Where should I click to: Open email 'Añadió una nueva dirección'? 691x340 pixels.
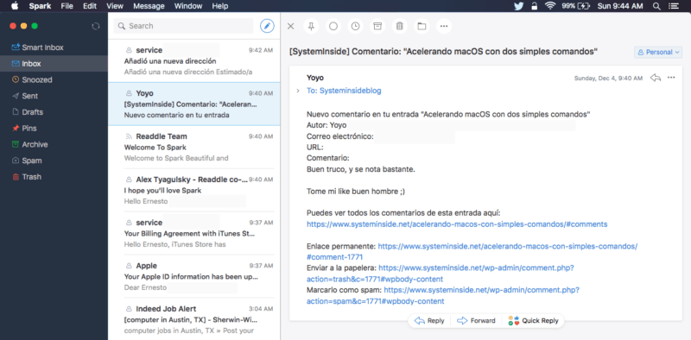[193, 60]
